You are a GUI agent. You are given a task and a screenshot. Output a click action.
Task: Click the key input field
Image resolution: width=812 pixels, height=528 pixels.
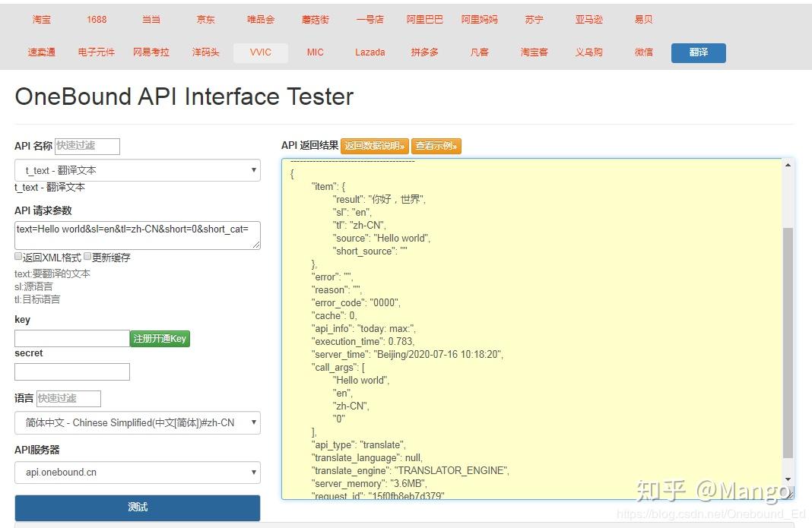tap(71, 338)
